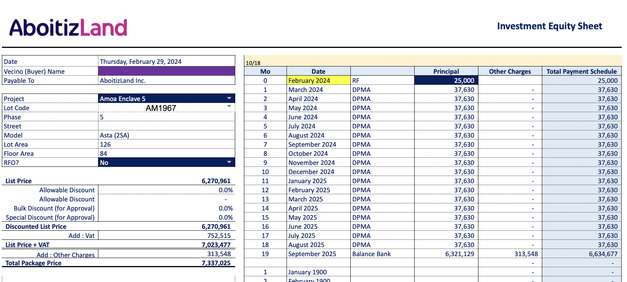Select the 10/18 cell above the schedule
The image size is (627, 282).
pyautogui.click(x=253, y=63)
